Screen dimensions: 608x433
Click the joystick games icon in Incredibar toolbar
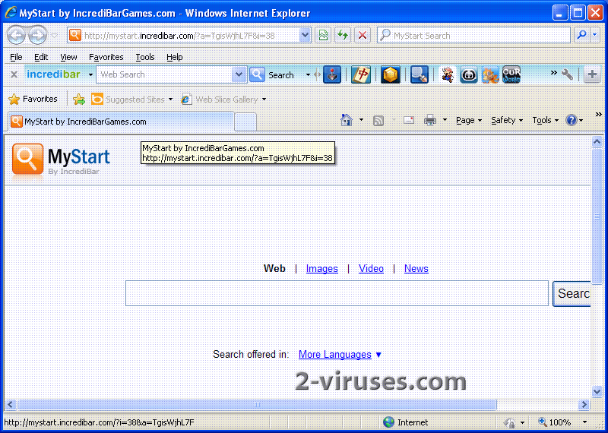coord(332,74)
